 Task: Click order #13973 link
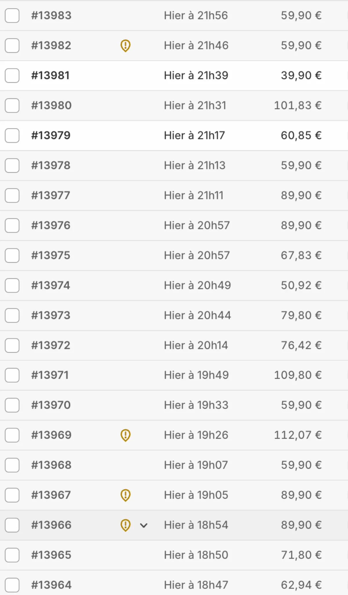pos(51,315)
